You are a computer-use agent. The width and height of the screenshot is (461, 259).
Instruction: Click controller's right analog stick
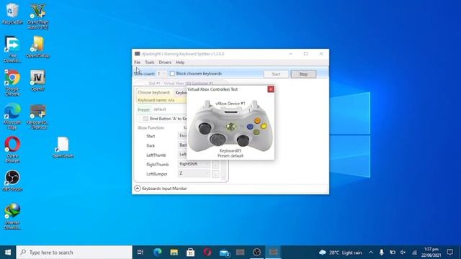point(243,140)
